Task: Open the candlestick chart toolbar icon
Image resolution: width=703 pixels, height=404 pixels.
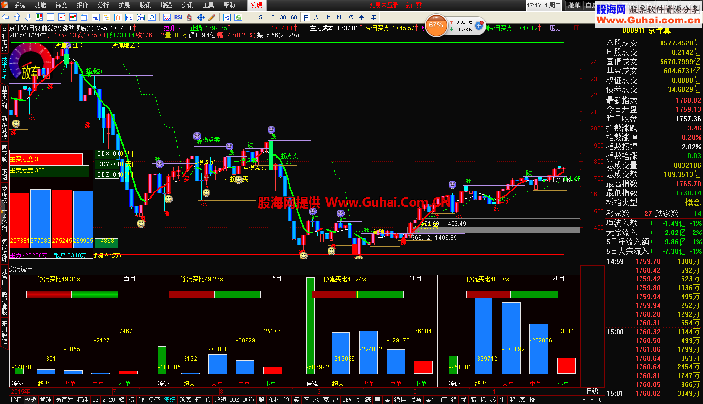Action: point(73,17)
